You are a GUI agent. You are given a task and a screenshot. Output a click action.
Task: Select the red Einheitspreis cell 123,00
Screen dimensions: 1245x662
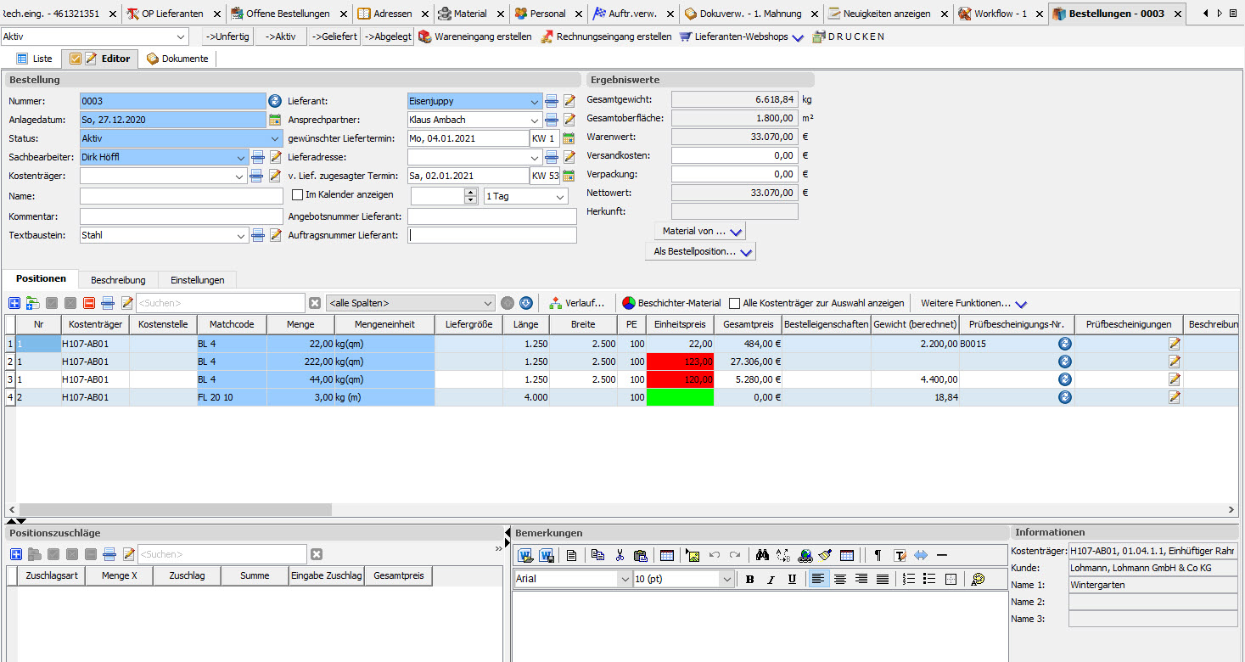coord(680,362)
